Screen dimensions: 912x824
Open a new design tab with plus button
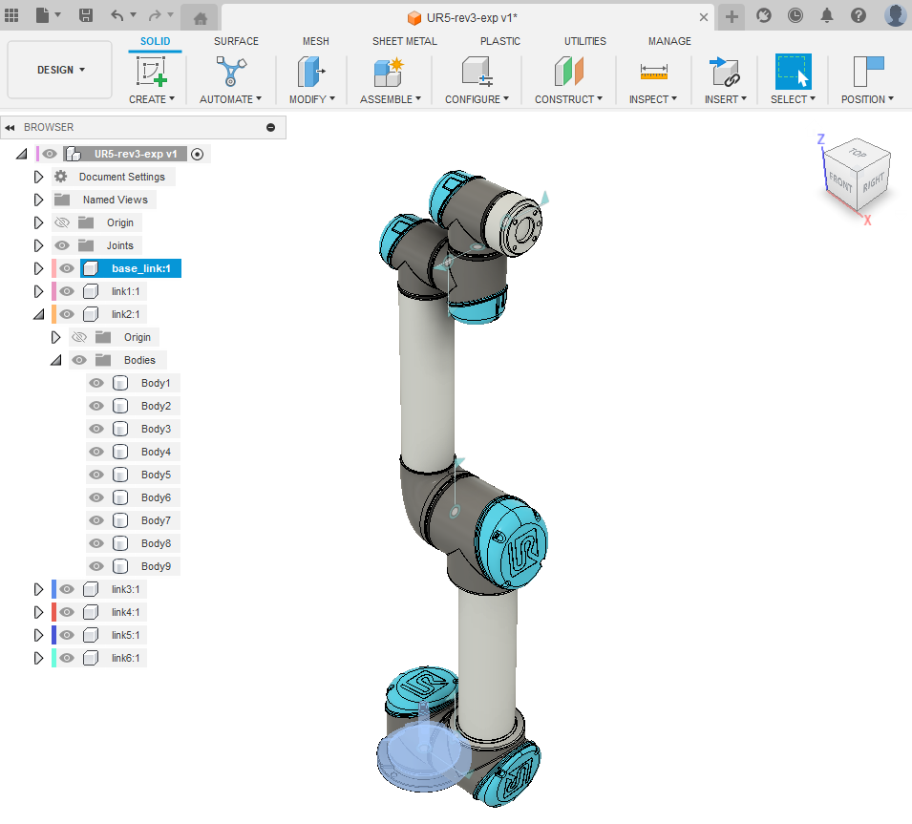[732, 16]
